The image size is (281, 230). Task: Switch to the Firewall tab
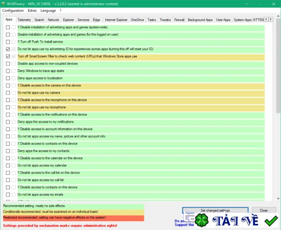tap(179, 20)
